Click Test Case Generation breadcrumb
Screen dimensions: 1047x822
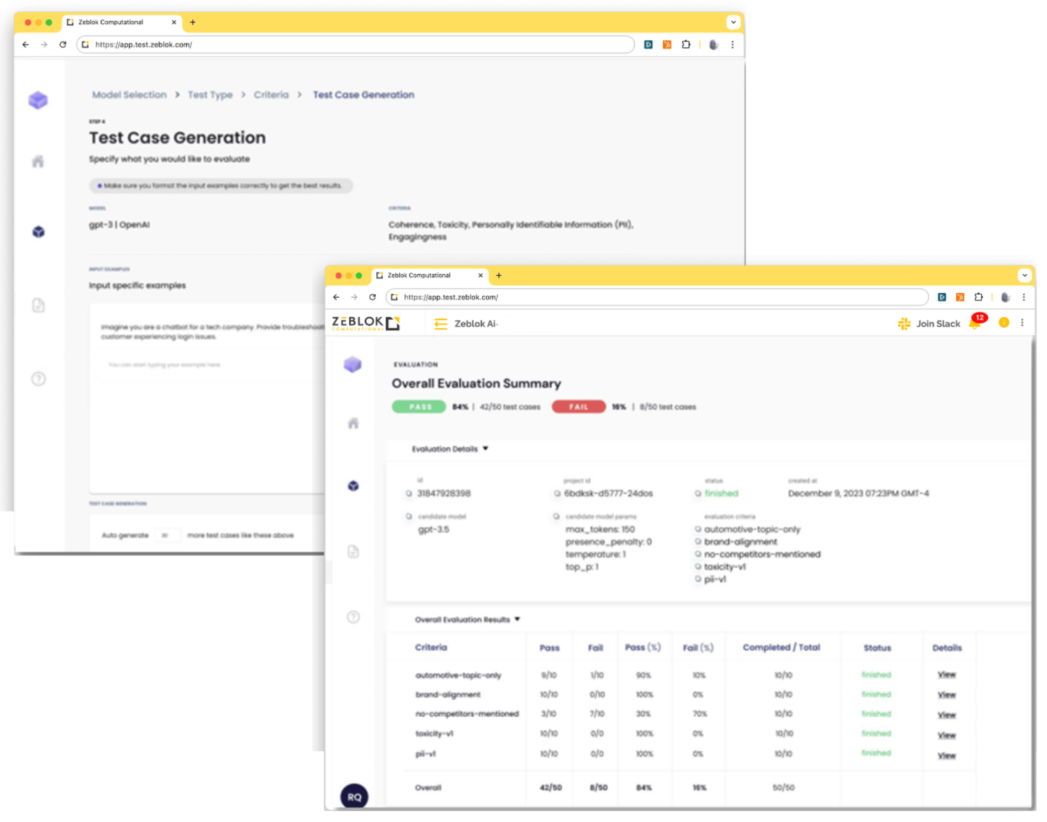point(363,95)
